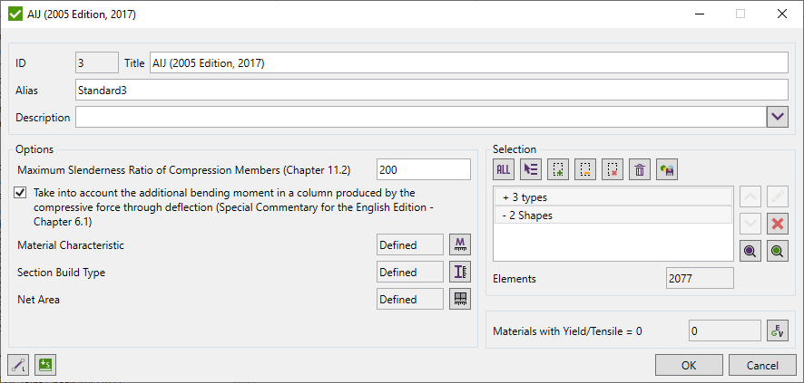Expand the '+ 3 types' selection row

[x=614, y=196]
